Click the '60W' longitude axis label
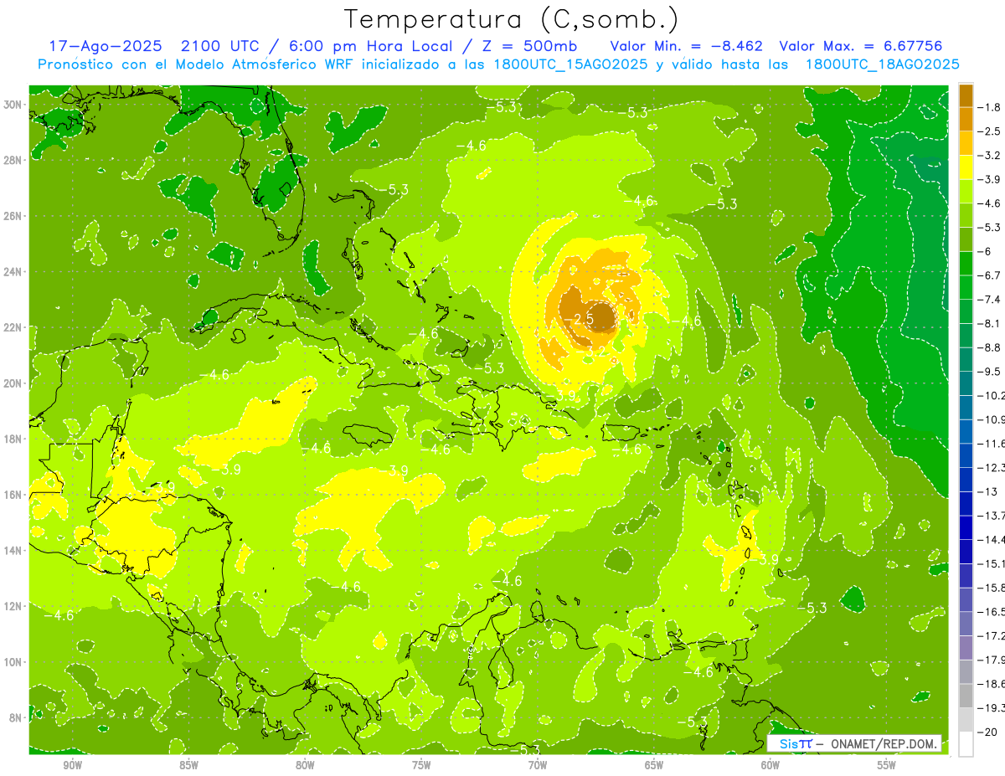 coord(770,766)
